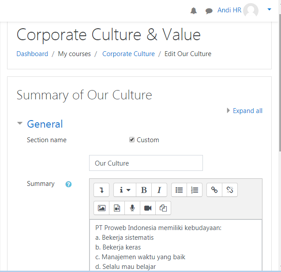Insert media file into the summary
This screenshot has width=281, height=272.
[x=117, y=208]
